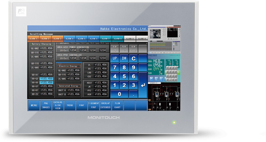266x142 pixels.
Task: Open the FLOW CHART screen
Action: (x=117, y=105)
